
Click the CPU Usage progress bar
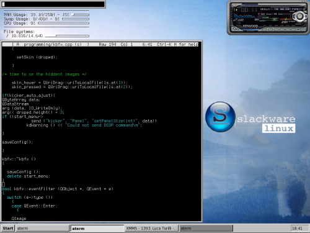(x=64, y=23)
